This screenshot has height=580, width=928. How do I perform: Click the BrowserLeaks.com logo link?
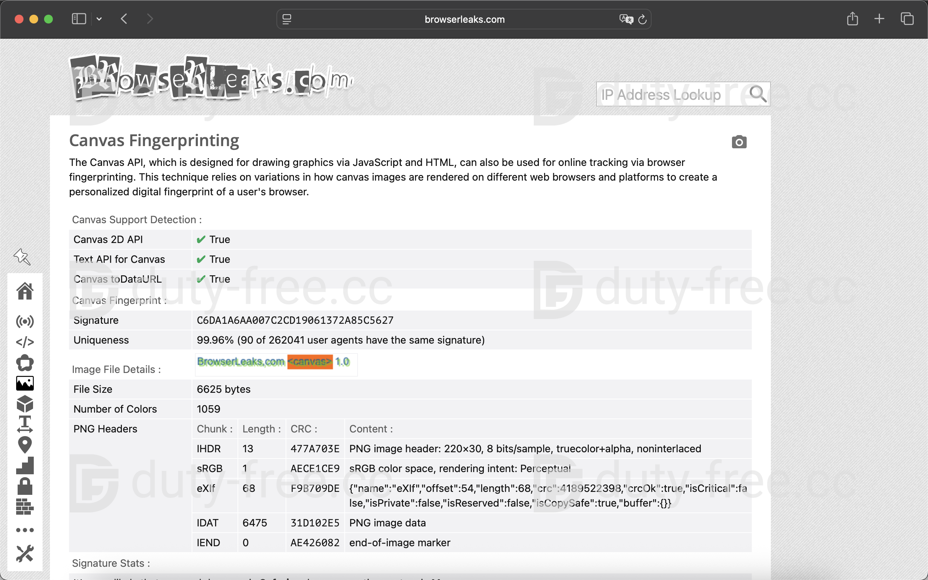coord(211,79)
